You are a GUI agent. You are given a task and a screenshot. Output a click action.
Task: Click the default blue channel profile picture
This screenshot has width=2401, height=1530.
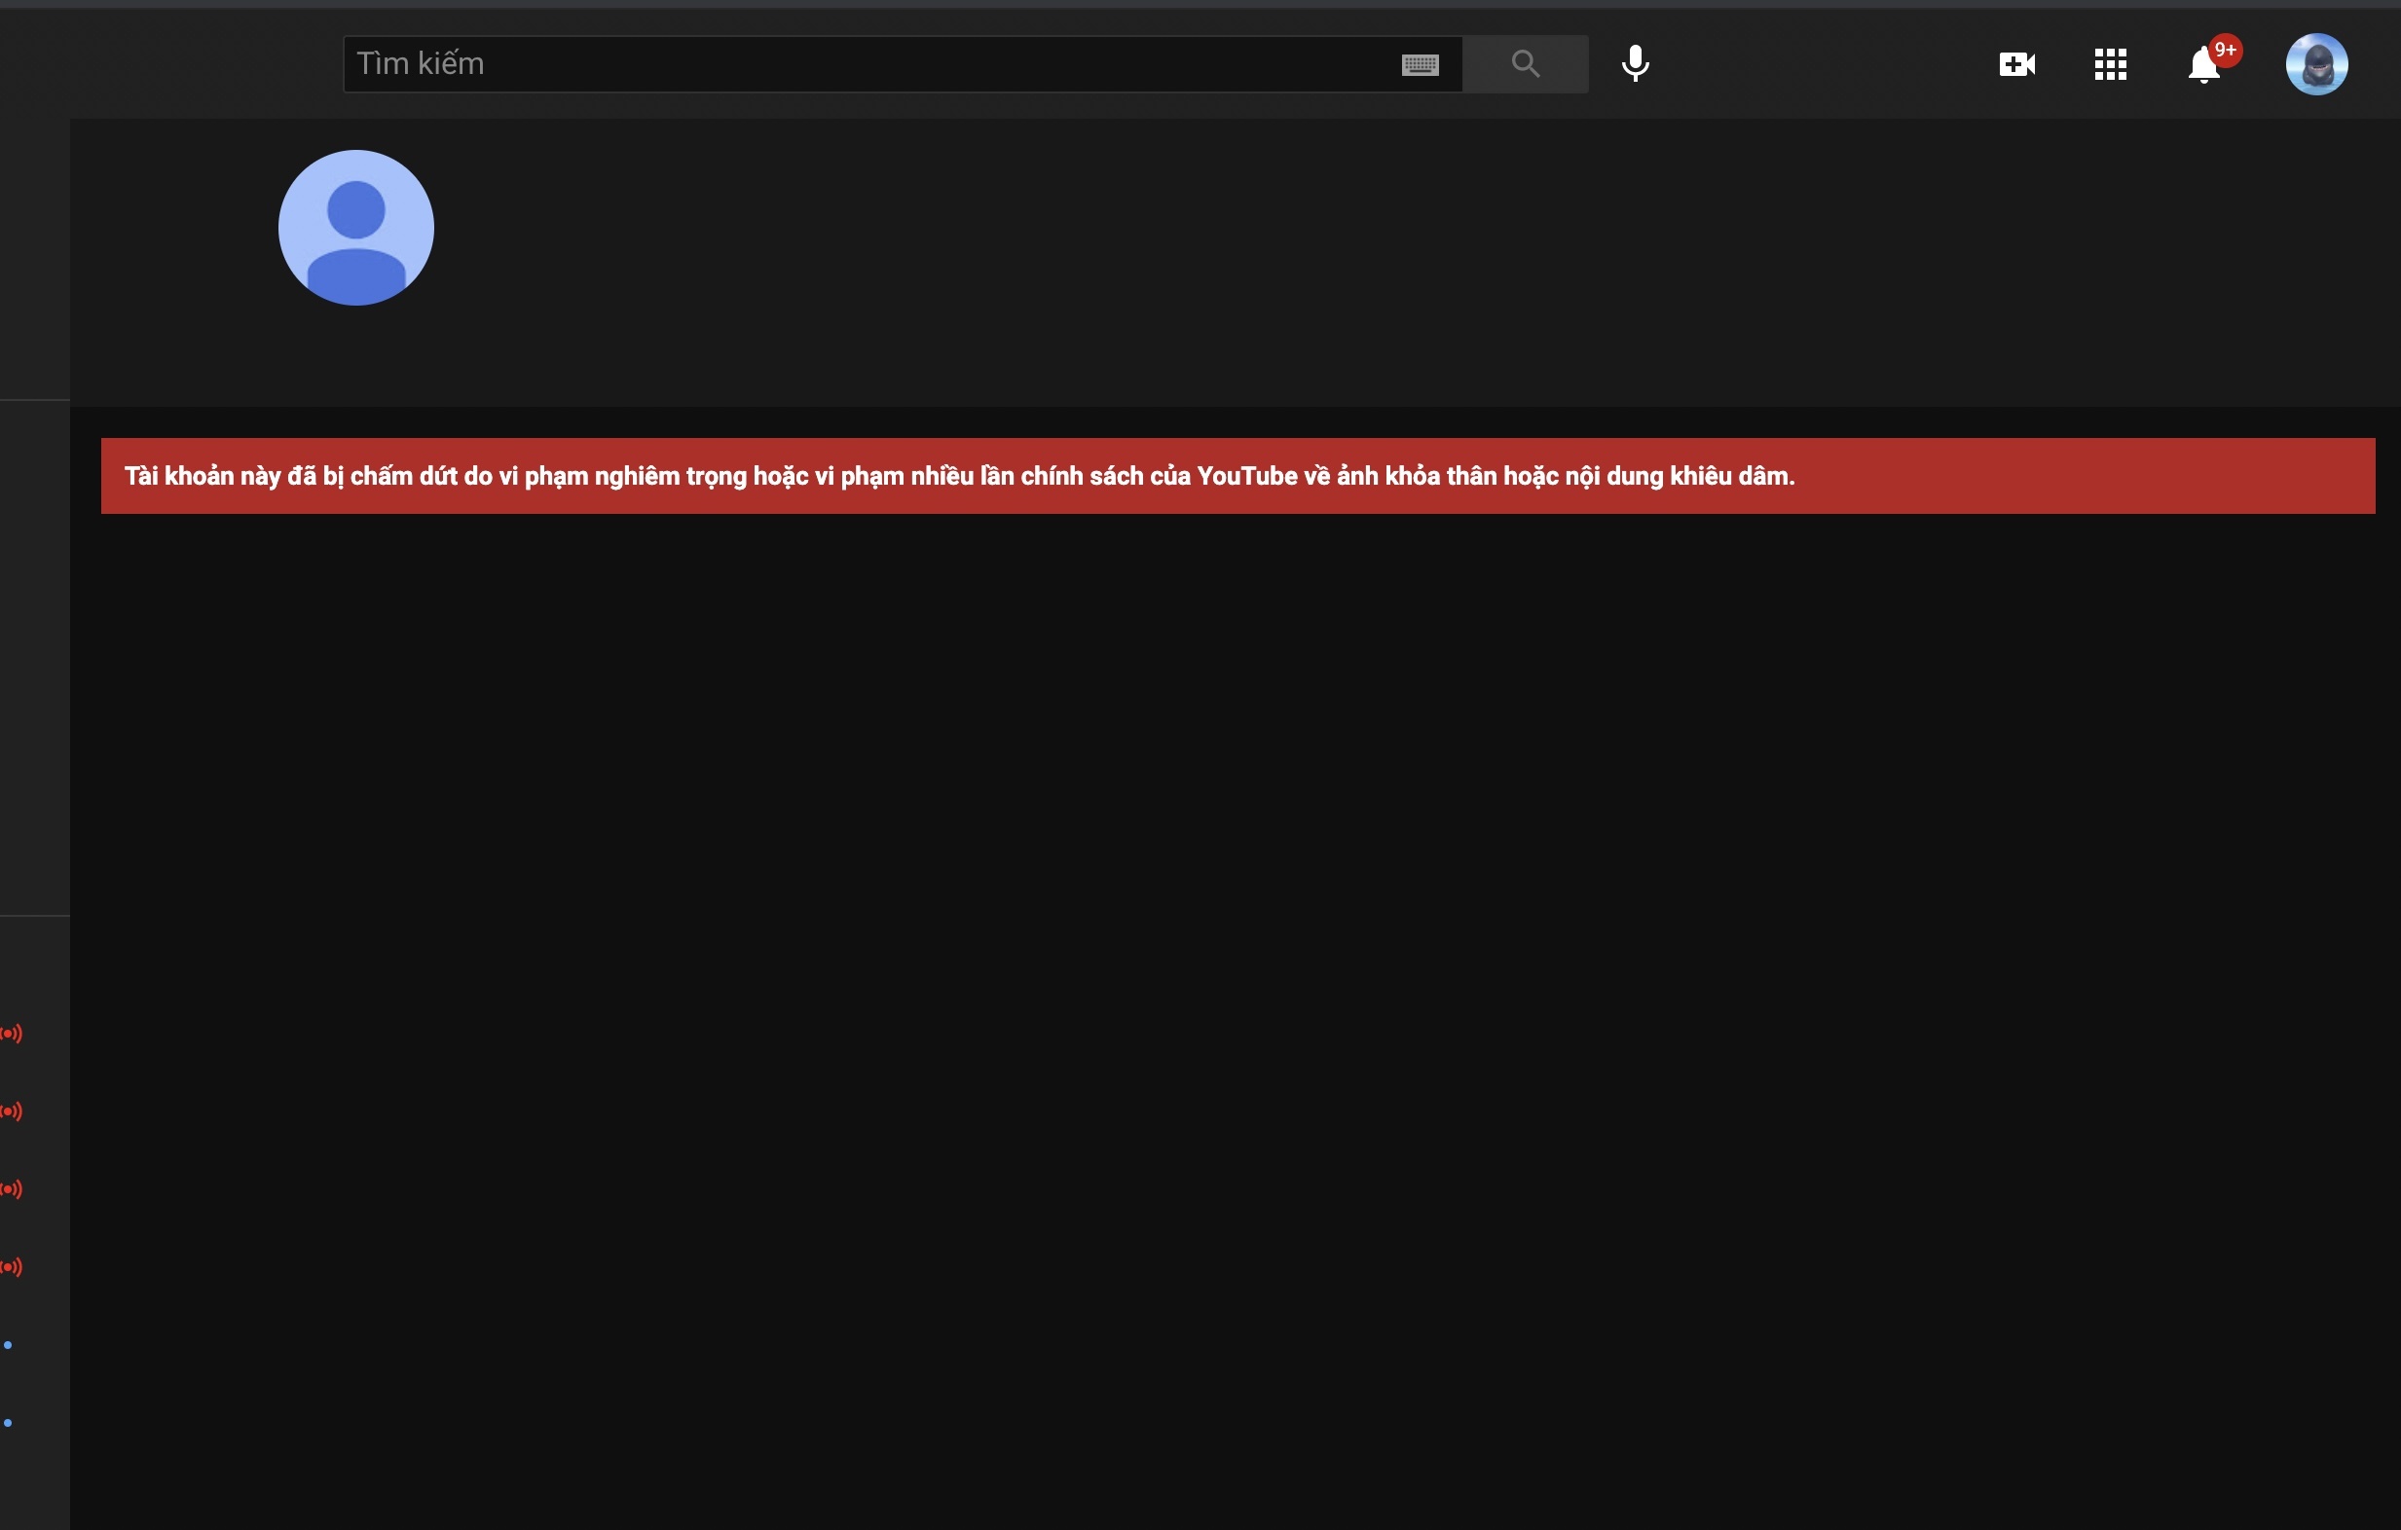(x=356, y=229)
